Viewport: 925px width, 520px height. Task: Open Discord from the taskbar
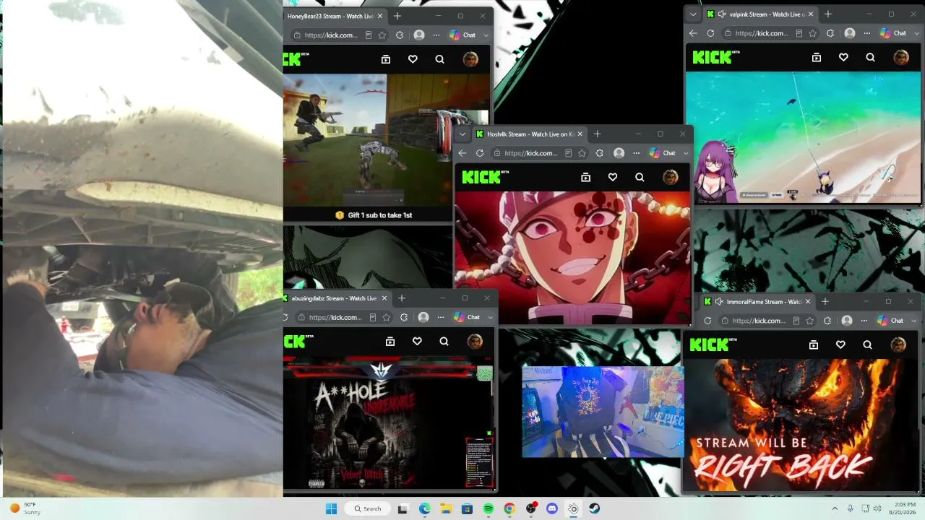click(552, 508)
